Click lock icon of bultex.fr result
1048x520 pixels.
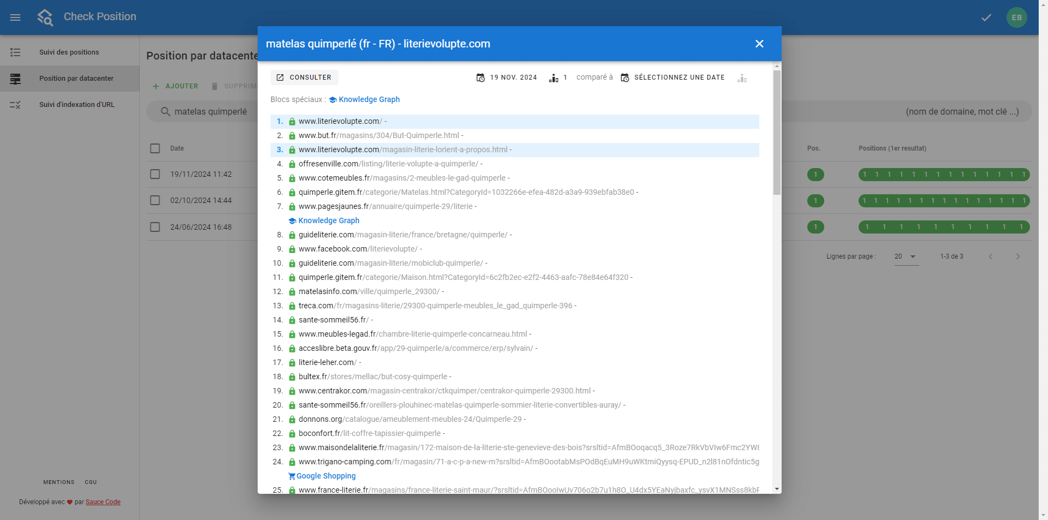(x=292, y=377)
